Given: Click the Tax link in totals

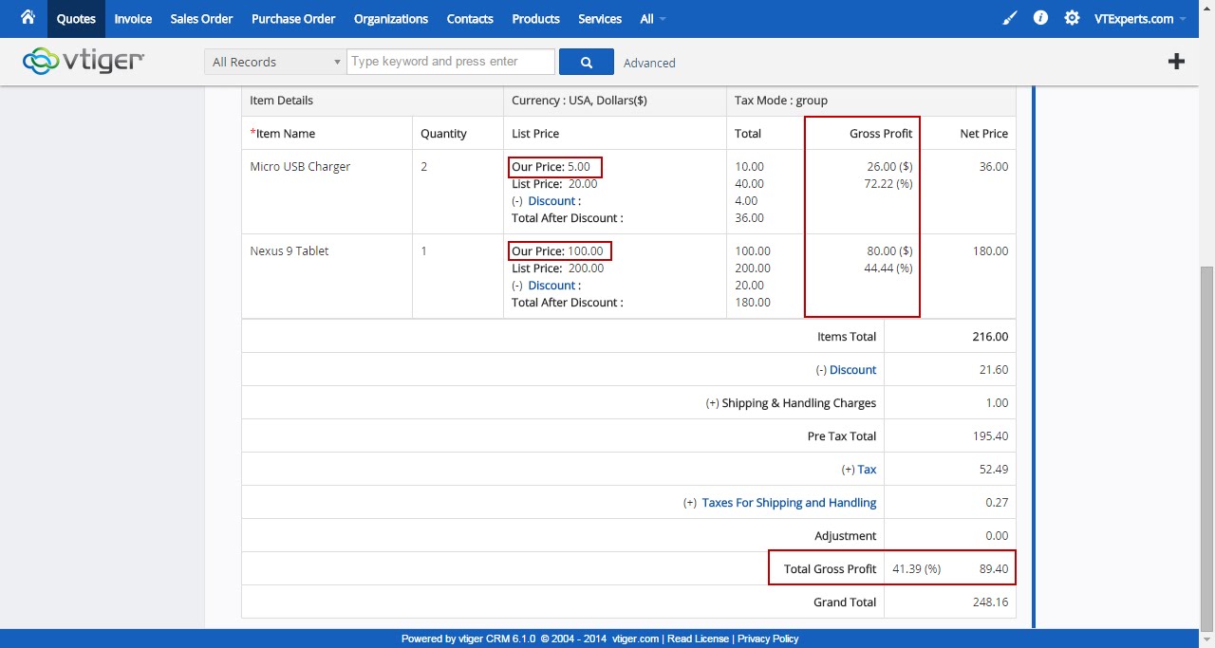Looking at the screenshot, I should point(867,470).
